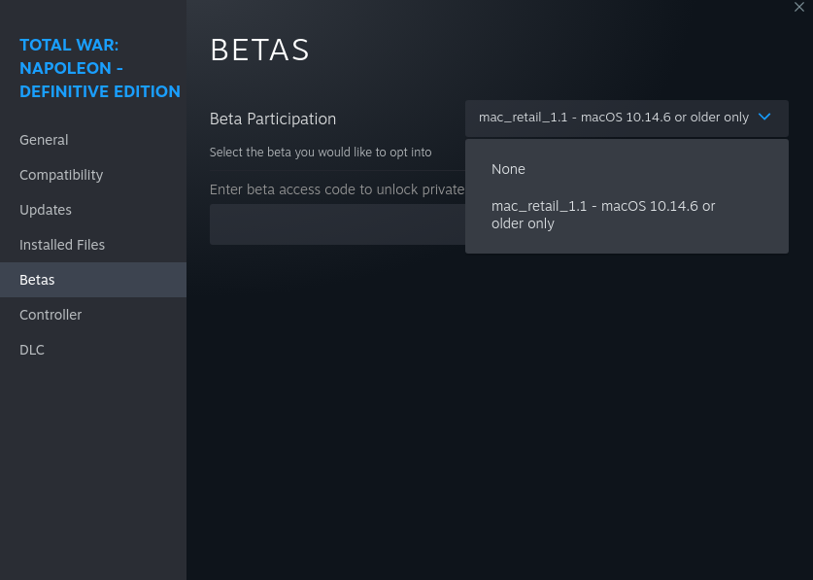813x580 pixels.
Task: Click the 'Enter beta access code' label
Action: point(337,189)
